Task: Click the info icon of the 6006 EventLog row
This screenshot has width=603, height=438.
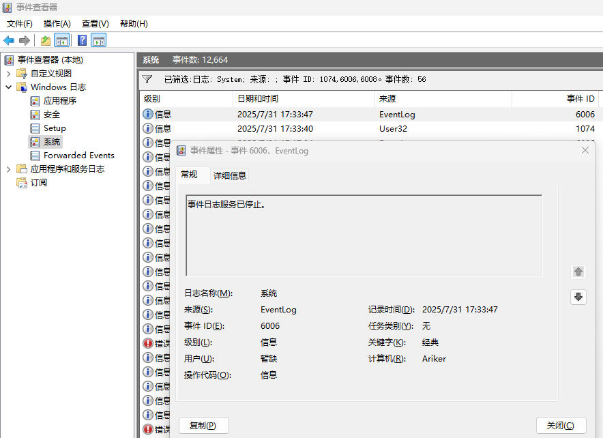Action: (147, 114)
